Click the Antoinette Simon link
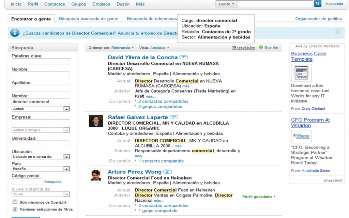The image size is (349, 218). pyautogui.click(x=316, y=171)
